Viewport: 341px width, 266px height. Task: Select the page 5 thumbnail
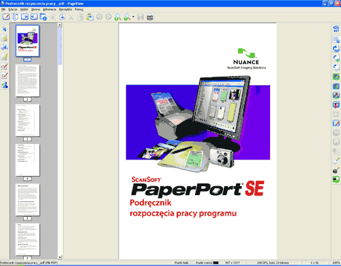[x=27, y=200]
